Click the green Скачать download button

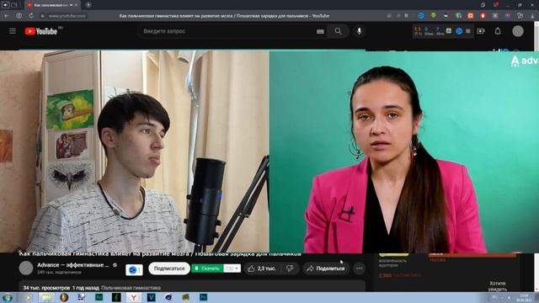pyautogui.click(x=208, y=268)
